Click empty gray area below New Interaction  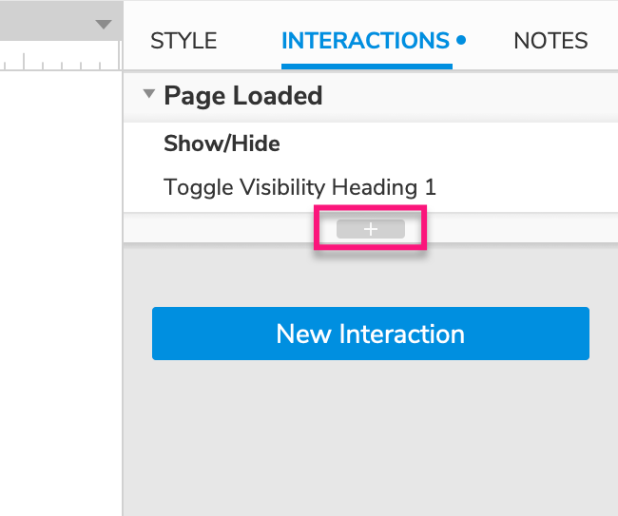coord(371,437)
